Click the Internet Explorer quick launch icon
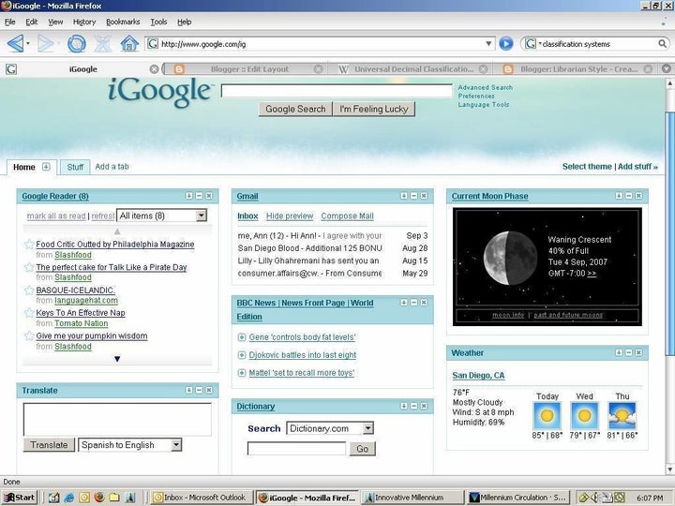Screen dimensions: 675x506 coord(68,498)
